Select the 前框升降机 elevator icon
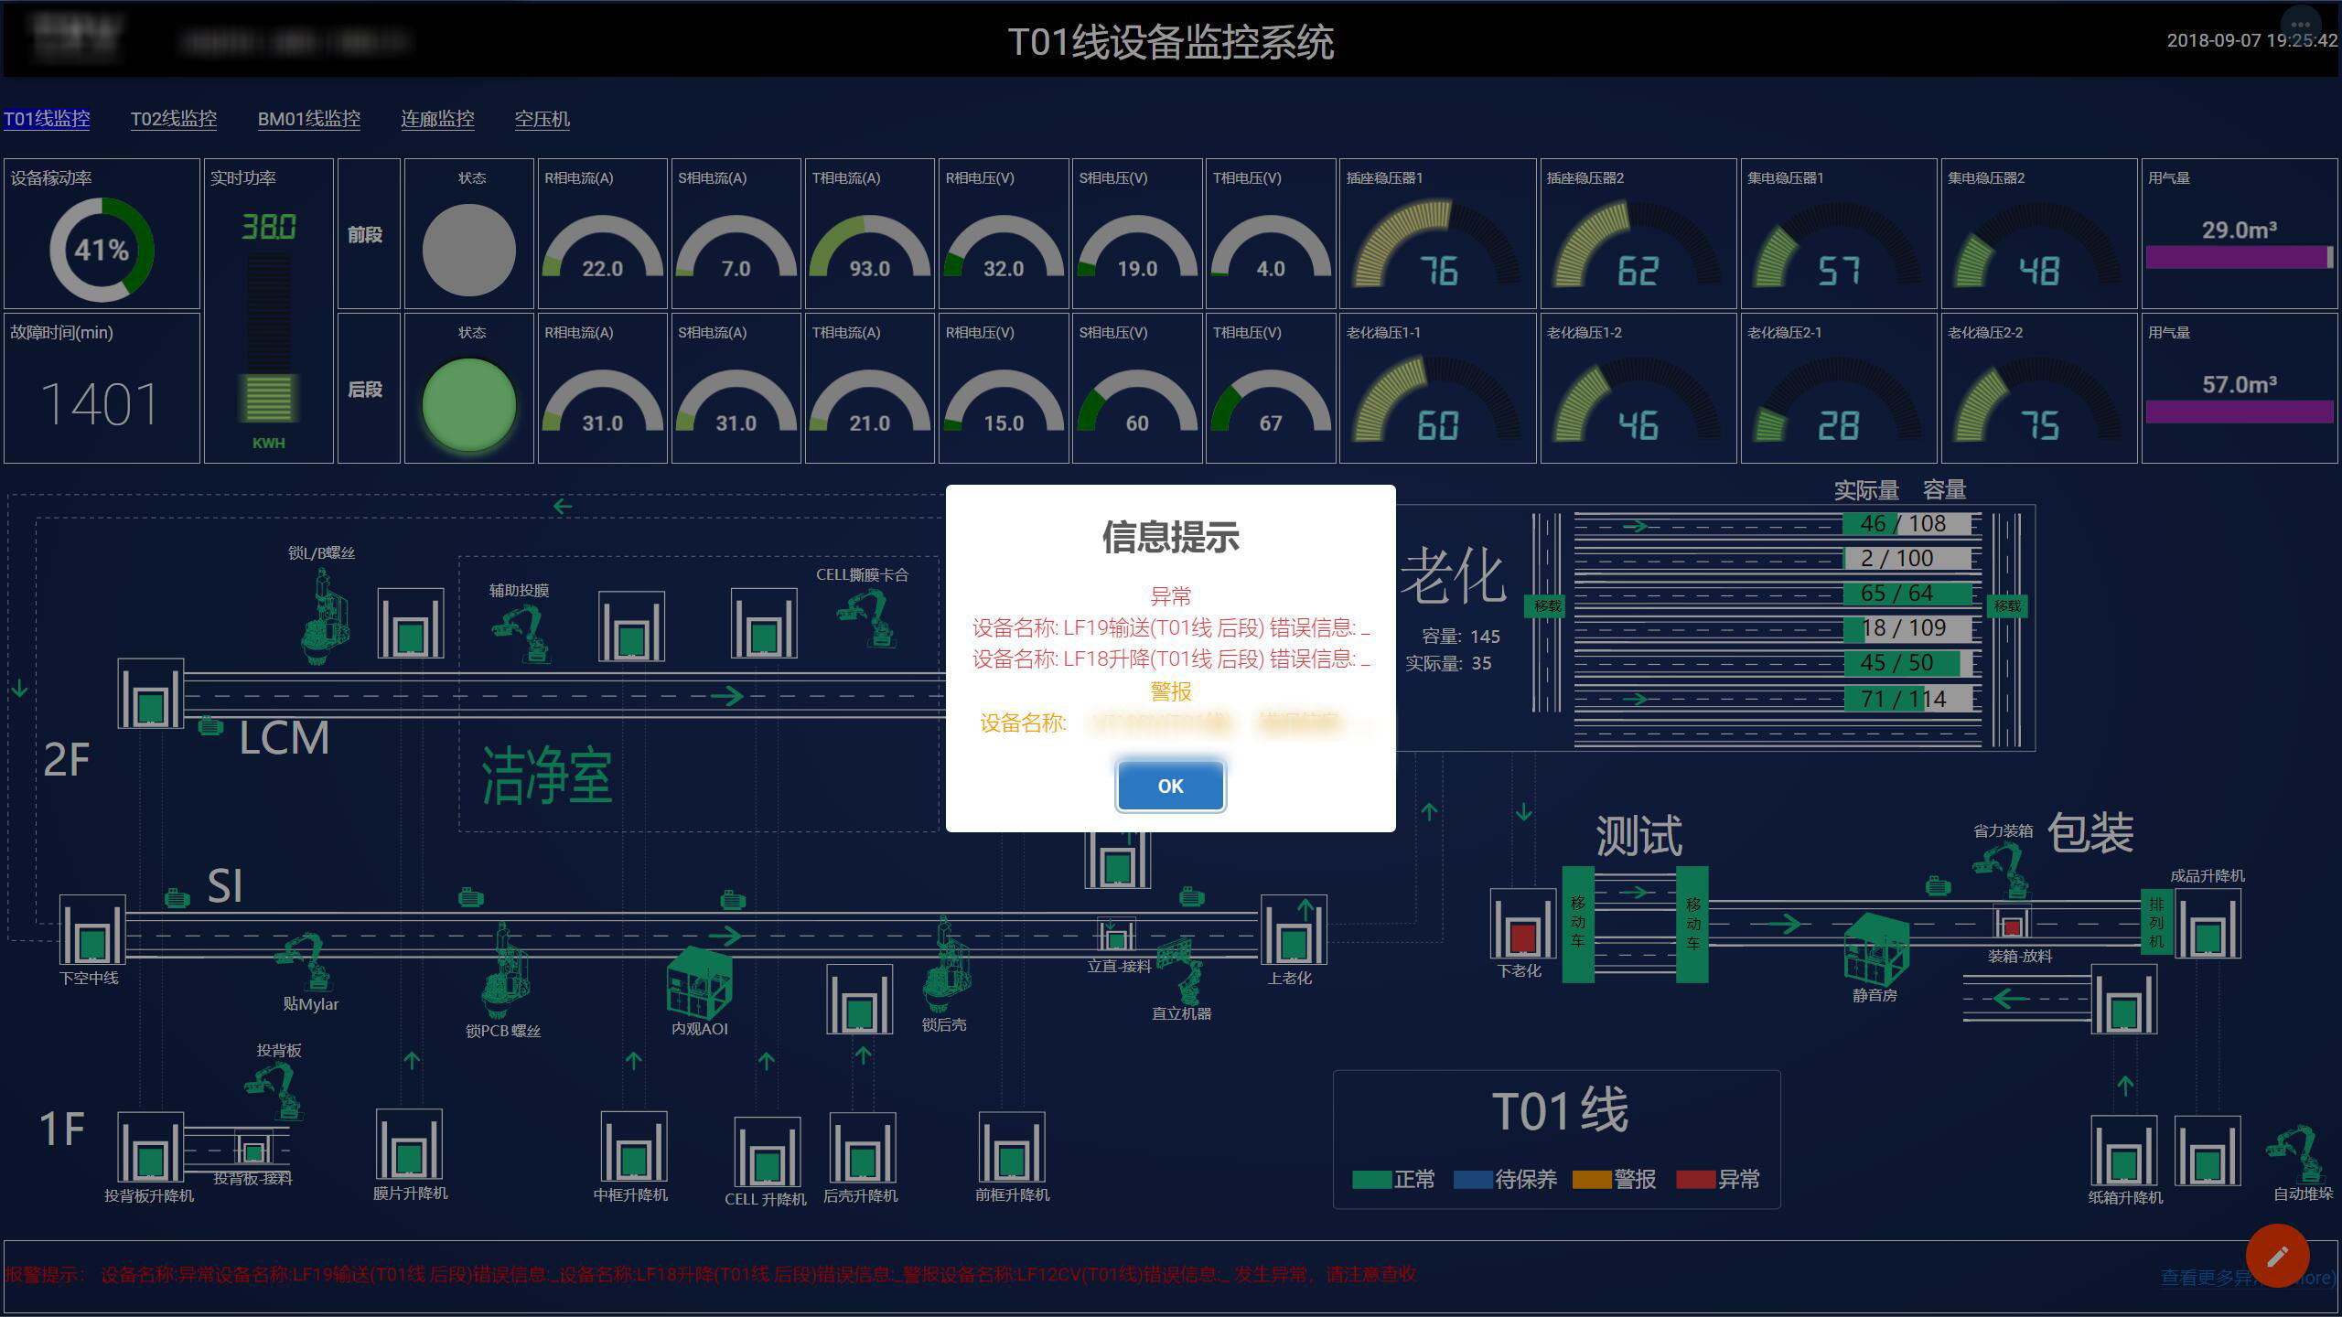The width and height of the screenshot is (2342, 1317). click(1012, 1148)
